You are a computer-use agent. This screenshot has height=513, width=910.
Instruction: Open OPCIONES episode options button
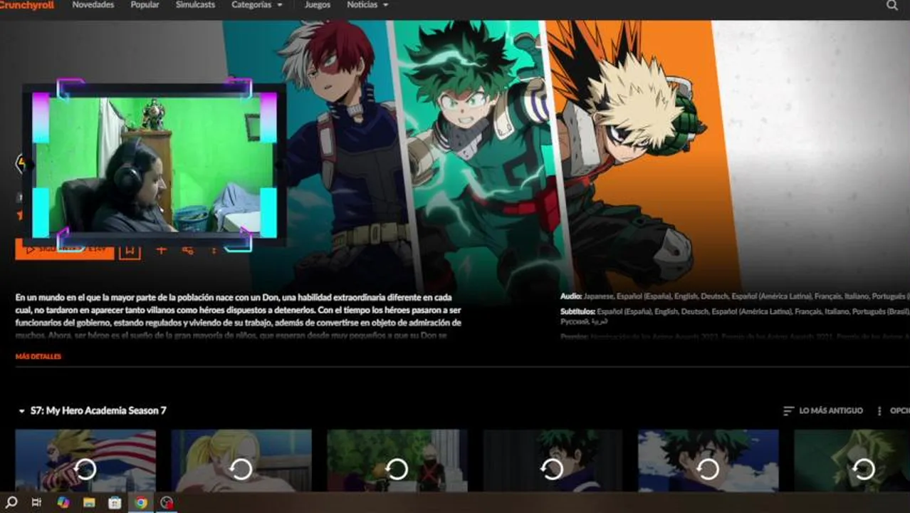[892, 411]
